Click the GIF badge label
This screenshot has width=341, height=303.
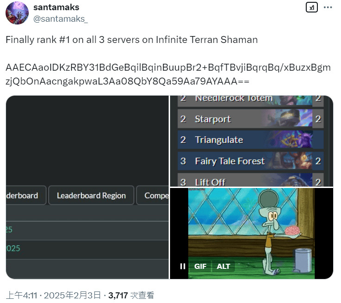tap(200, 266)
